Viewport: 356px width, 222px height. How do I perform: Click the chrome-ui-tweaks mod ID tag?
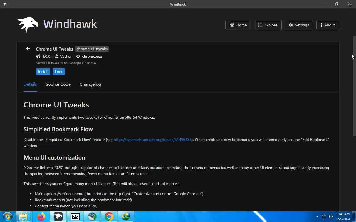(92, 49)
